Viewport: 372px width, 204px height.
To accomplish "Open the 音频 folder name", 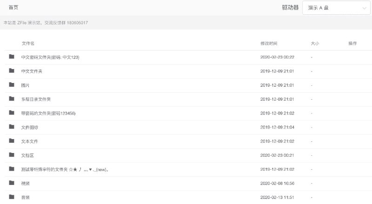I will click(25, 198).
